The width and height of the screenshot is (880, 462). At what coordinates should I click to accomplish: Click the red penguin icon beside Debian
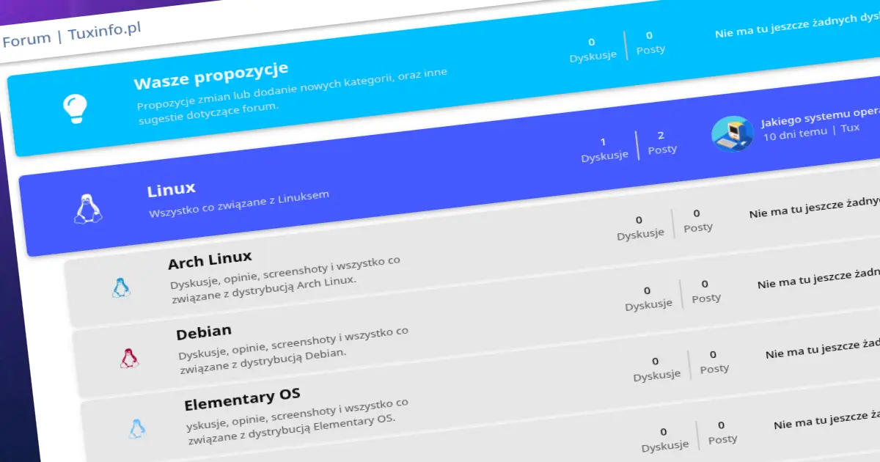130,358
